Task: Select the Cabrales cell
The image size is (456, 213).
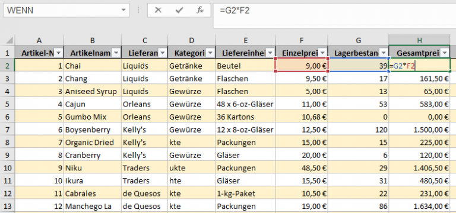Action: [93, 193]
